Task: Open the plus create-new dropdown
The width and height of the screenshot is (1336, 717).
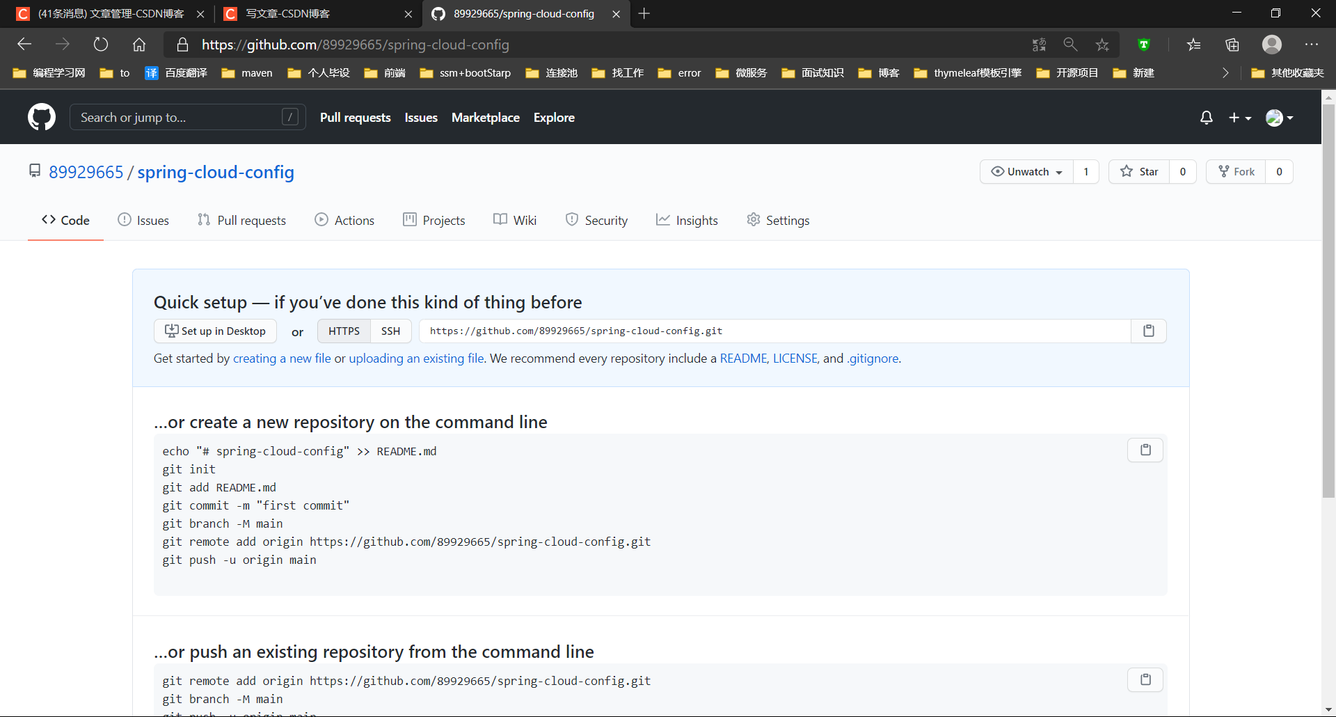Action: tap(1240, 118)
